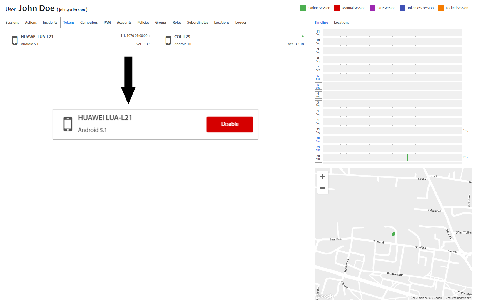This screenshot has height=300, width=478.
Task: Open the Sessions tab
Action: pos(12,22)
